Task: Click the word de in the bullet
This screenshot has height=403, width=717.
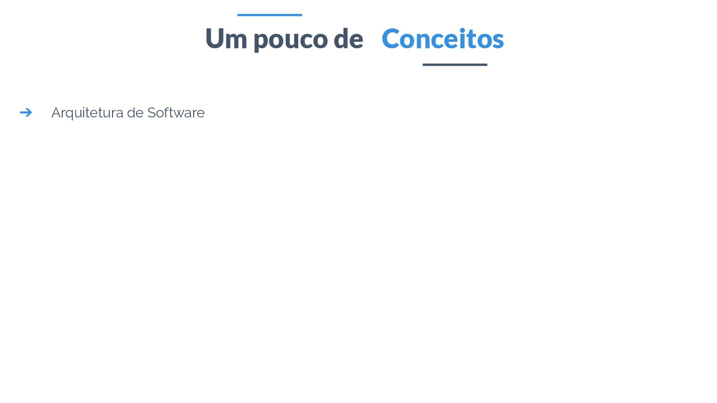Action: 135,113
